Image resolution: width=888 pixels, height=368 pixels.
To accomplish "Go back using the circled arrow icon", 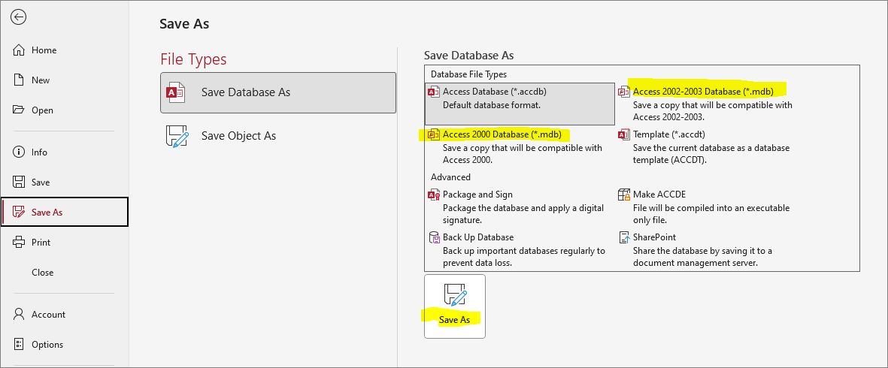I will click(19, 17).
